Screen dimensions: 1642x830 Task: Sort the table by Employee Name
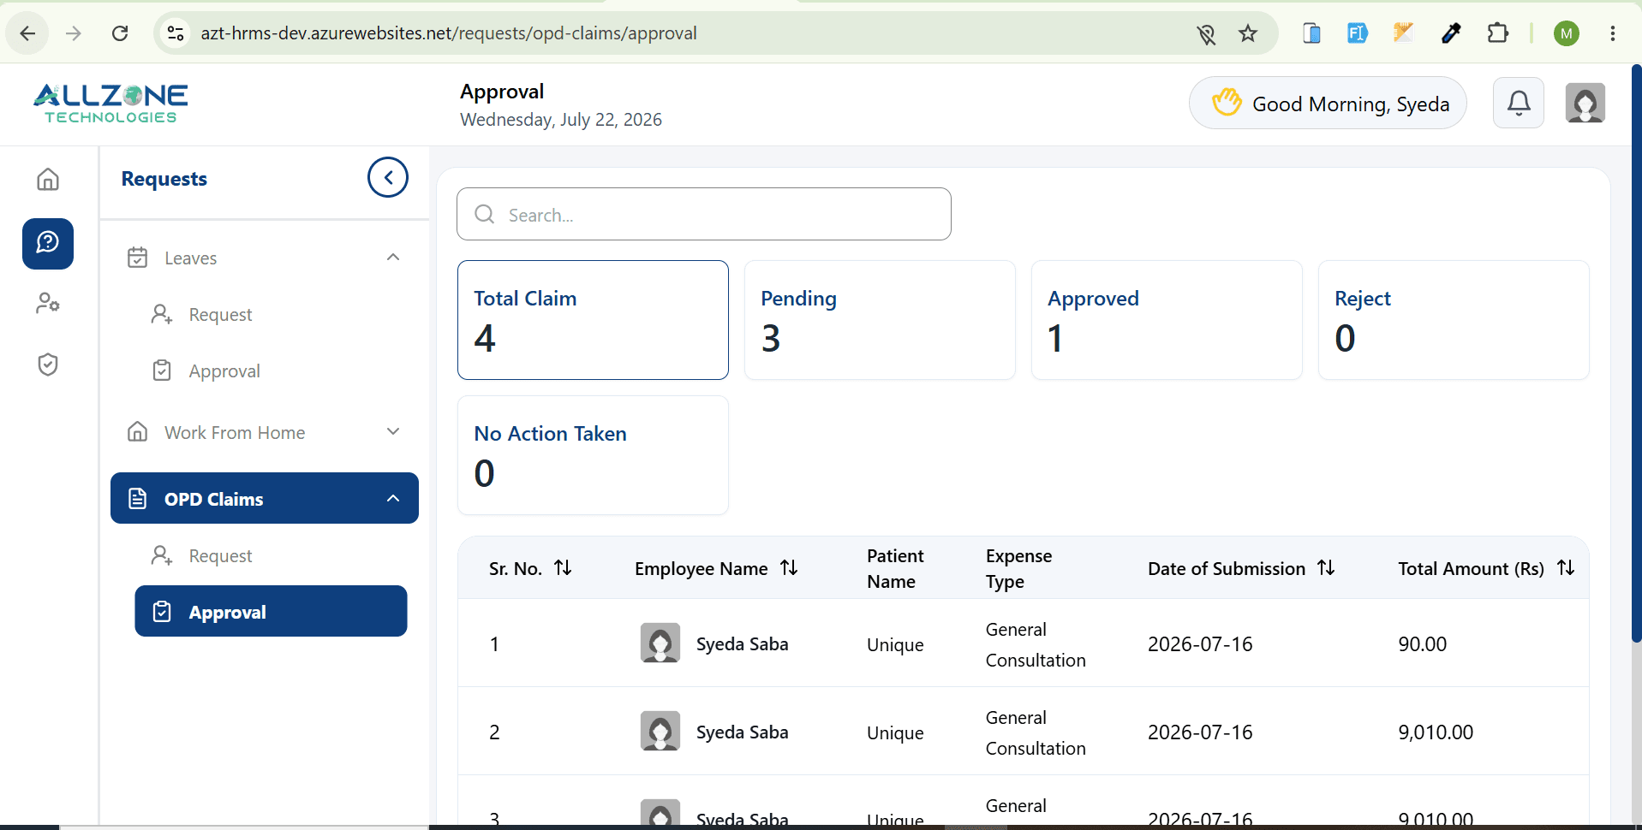789,567
